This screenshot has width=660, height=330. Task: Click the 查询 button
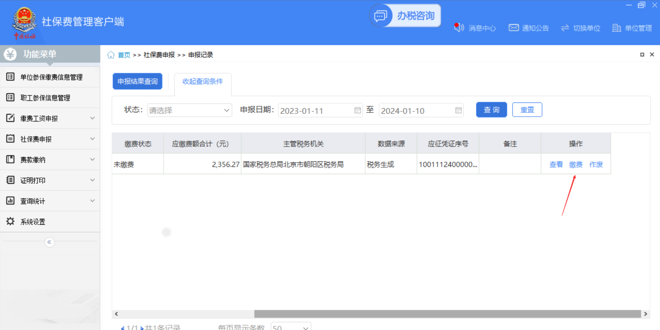(491, 110)
